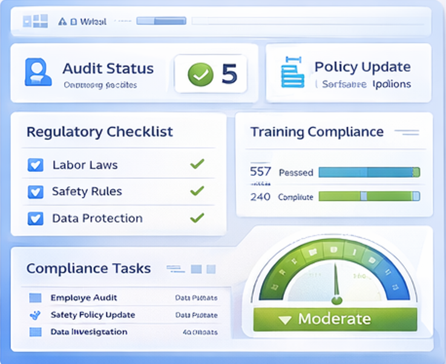446x364 pixels.
Task: Click the green Complete progress bar
Action: click(369, 197)
